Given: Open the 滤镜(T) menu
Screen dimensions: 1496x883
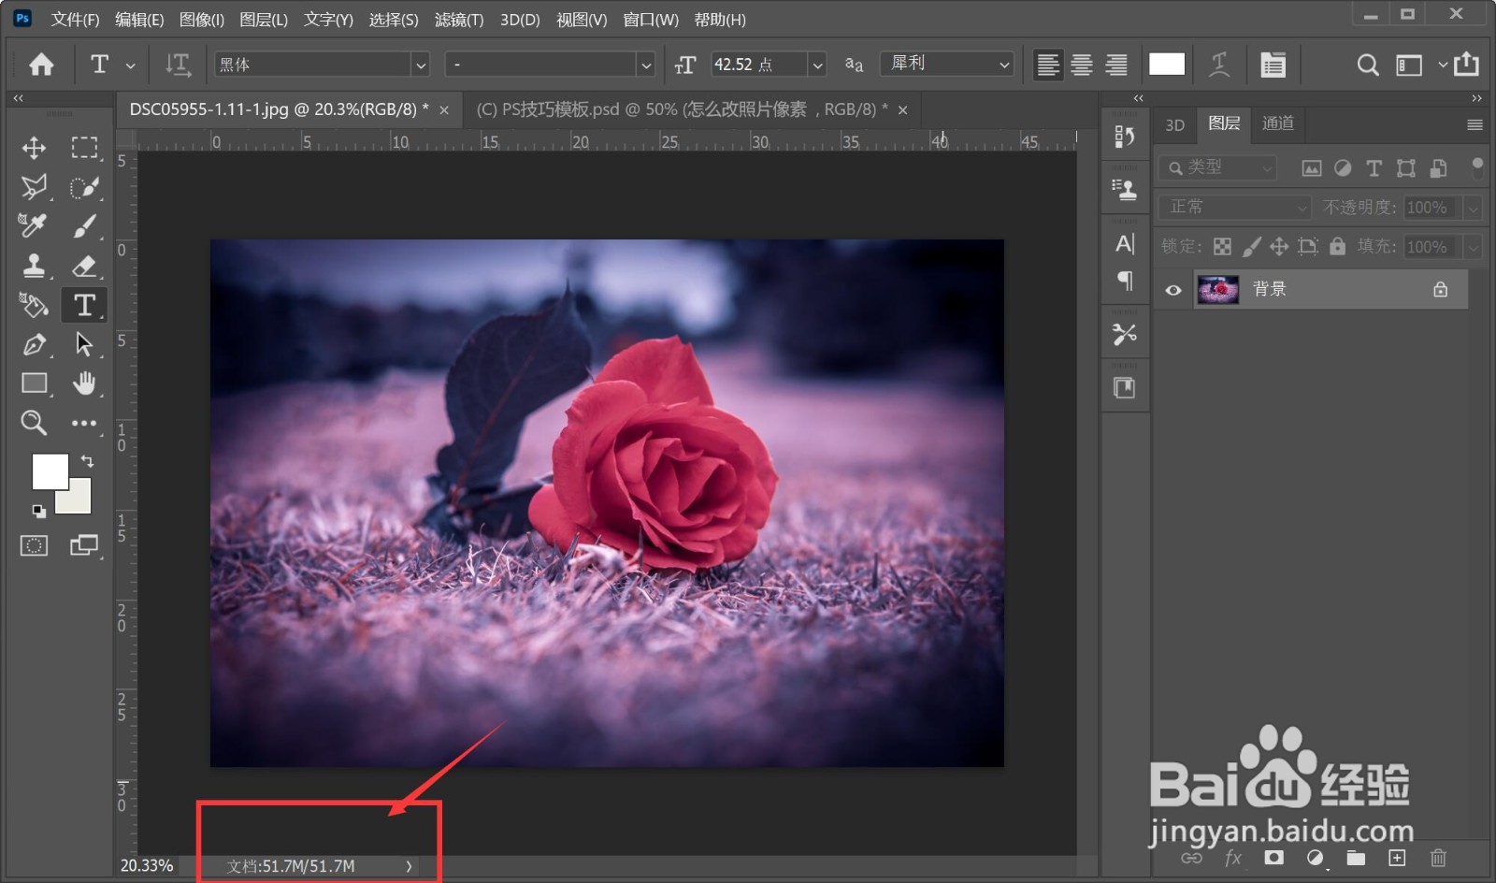Looking at the screenshot, I should tap(459, 20).
